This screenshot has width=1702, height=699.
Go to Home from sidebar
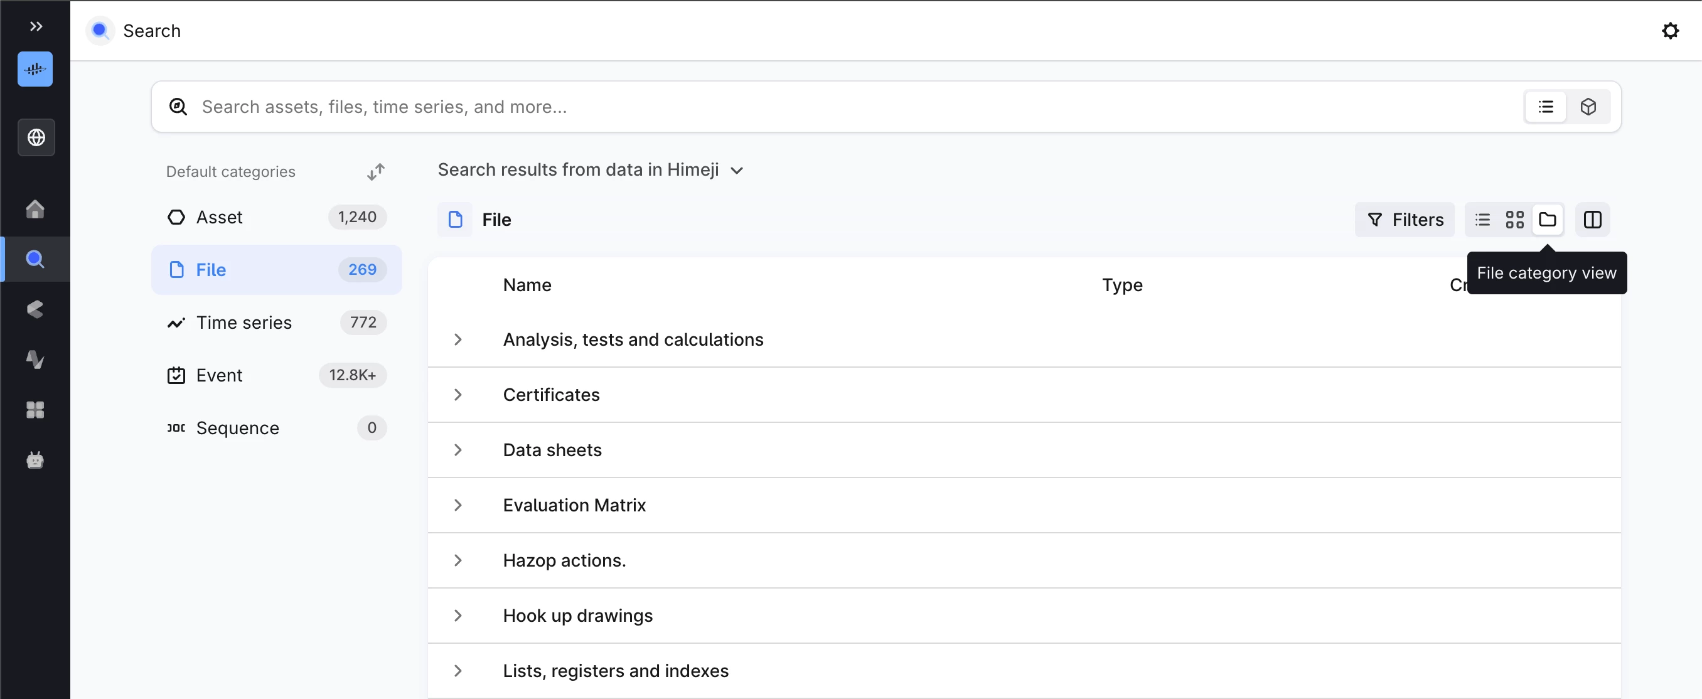pyautogui.click(x=35, y=209)
